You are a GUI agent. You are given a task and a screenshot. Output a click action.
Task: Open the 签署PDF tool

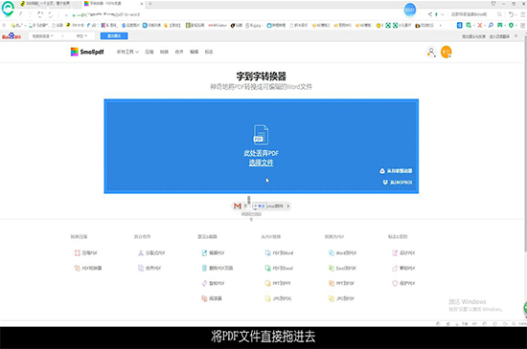tap(403, 252)
